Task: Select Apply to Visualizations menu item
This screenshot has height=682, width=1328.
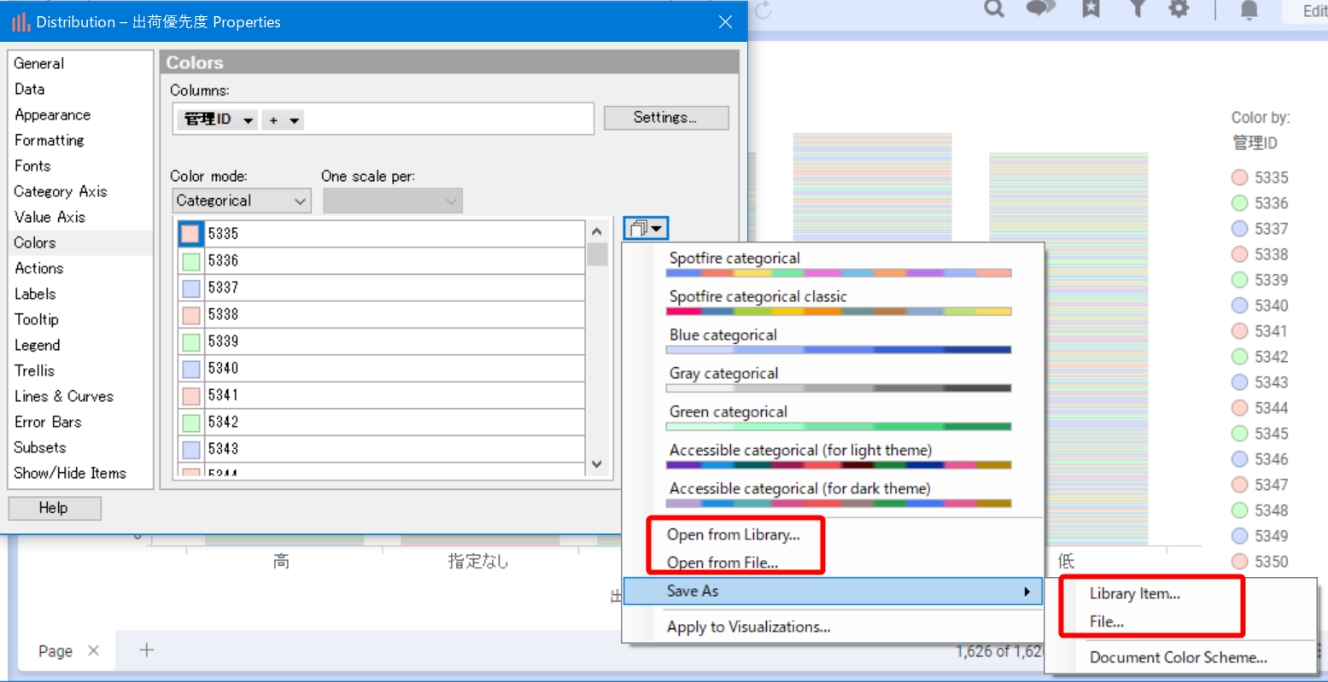Action: tap(748, 627)
